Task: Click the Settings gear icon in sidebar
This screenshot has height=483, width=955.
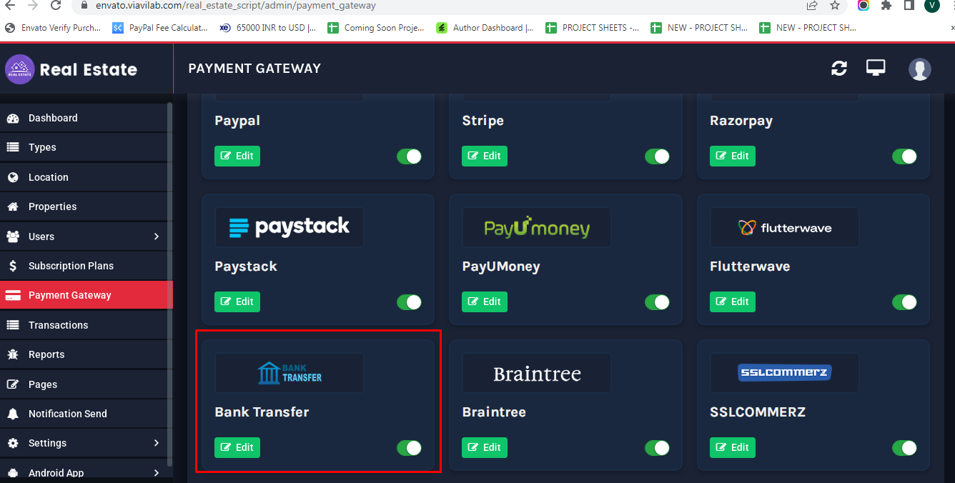Action: pyautogui.click(x=13, y=443)
